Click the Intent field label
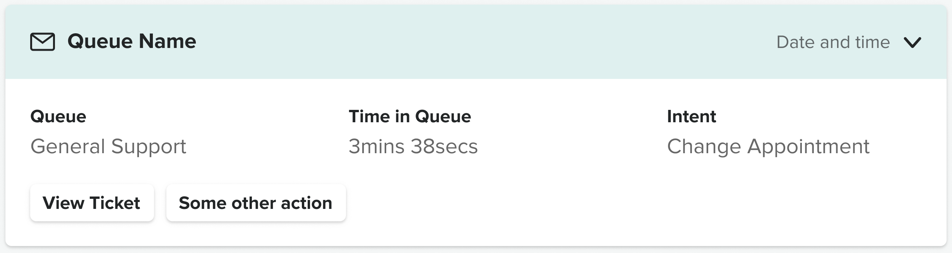Viewport: 952px width, 253px height. [x=691, y=116]
